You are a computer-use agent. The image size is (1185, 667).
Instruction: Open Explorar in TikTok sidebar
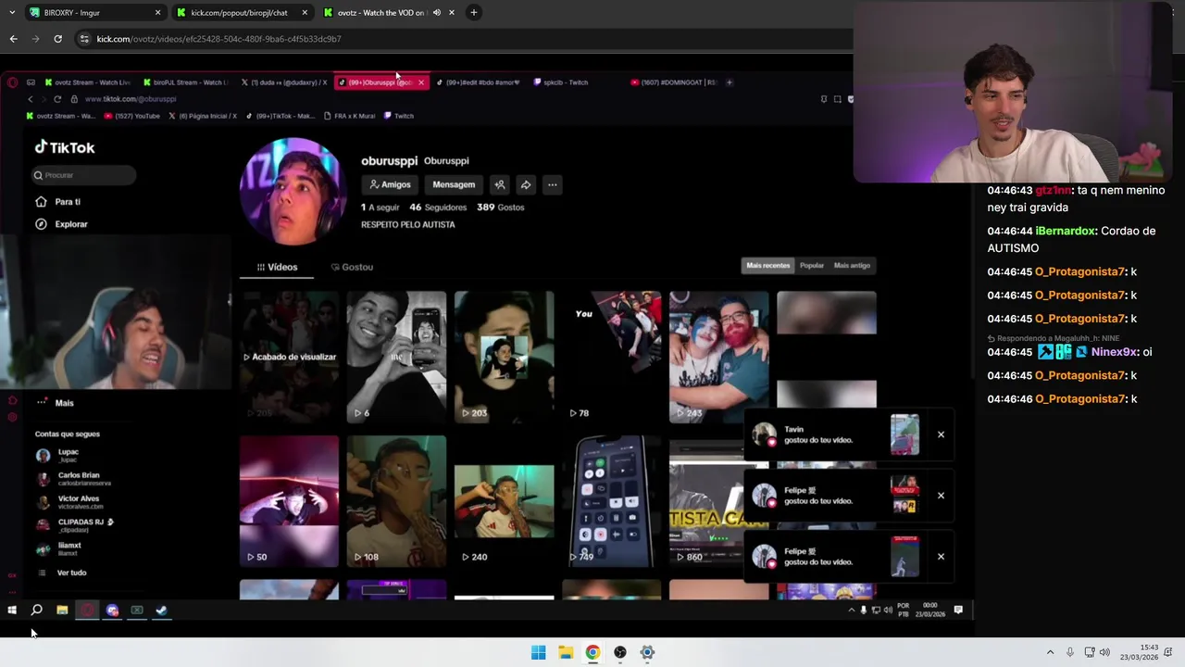click(x=61, y=224)
